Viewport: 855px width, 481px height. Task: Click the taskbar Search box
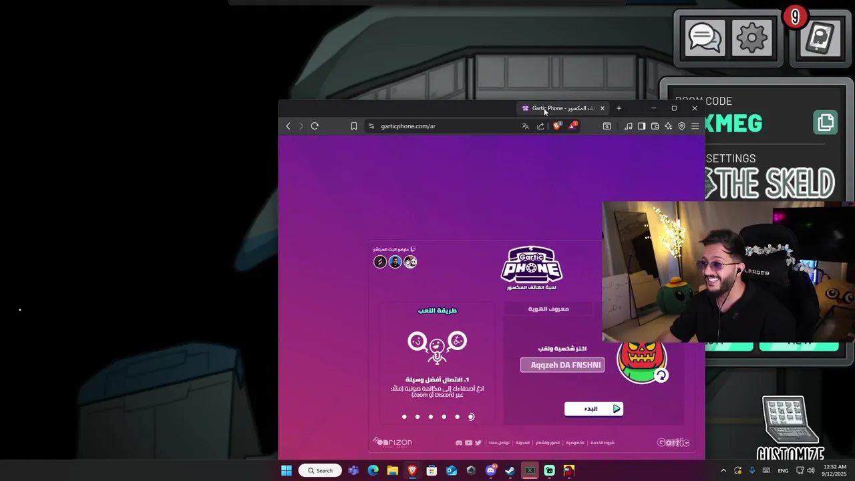pyautogui.click(x=320, y=470)
